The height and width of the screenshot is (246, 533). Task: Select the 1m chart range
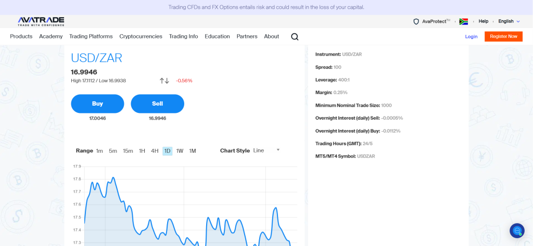(x=99, y=151)
